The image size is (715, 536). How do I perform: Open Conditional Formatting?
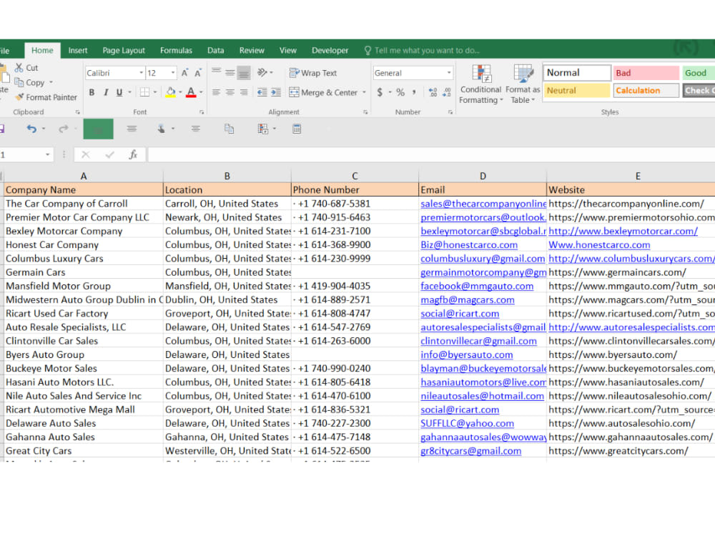(x=480, y=84)
